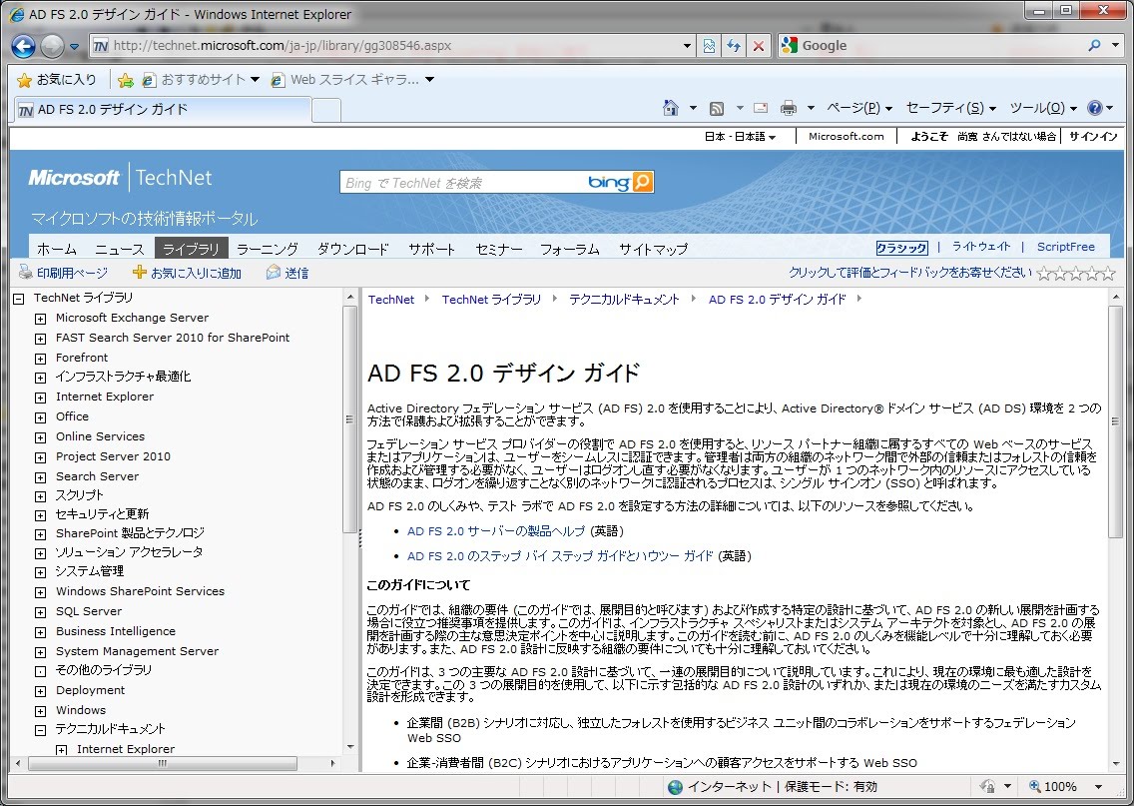Click the red Stop loading icon
Image resolution: width=1134 pixels, height=806 pixels.
tap(758, 46)
